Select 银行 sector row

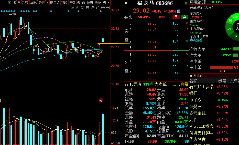coord(214,93)
